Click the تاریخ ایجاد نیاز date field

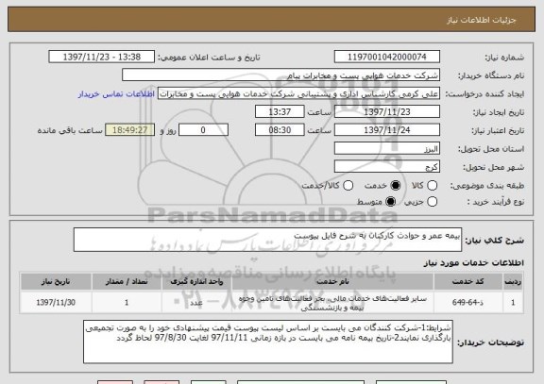[387, 112]
